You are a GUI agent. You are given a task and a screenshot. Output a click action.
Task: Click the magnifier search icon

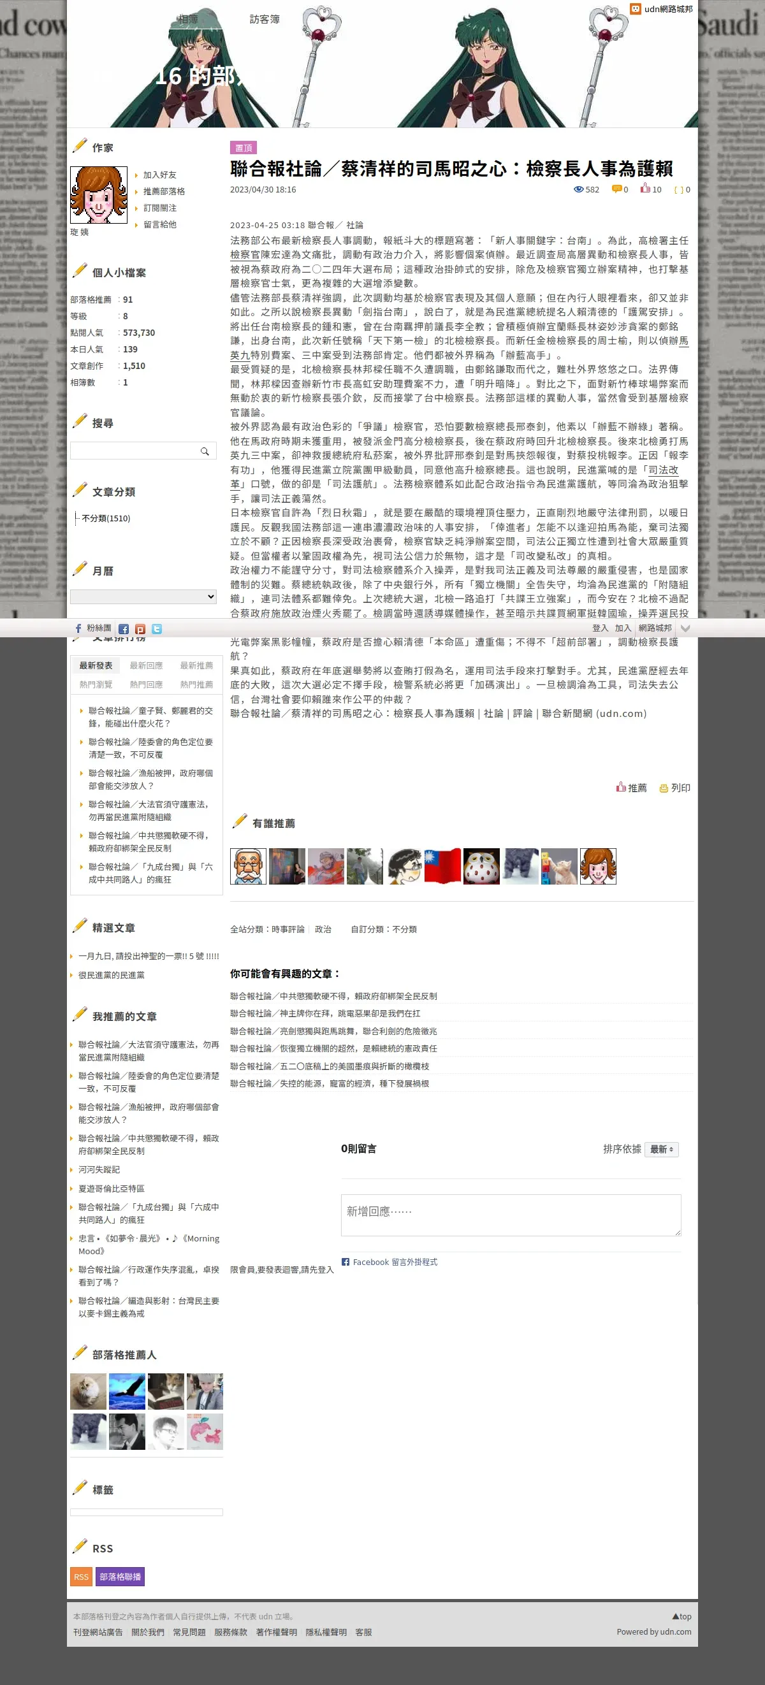205,451
